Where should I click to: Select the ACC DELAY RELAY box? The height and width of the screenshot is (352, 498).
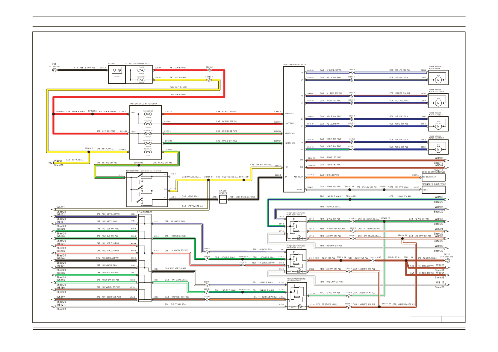coord(433,177)
